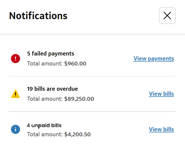Click divider between failed payments and overdue bills
This screenshot has width=185, height=146.
coord(92,76)
